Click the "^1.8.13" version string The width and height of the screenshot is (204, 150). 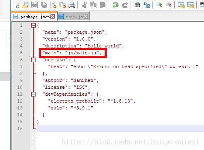pyautogui.click(x=120, y=101)
